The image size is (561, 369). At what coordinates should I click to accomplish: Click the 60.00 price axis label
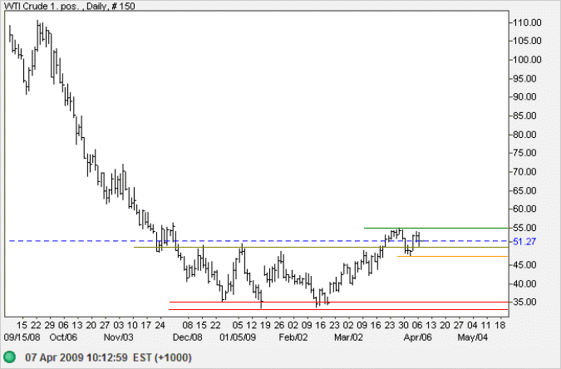tap(524, 209)
